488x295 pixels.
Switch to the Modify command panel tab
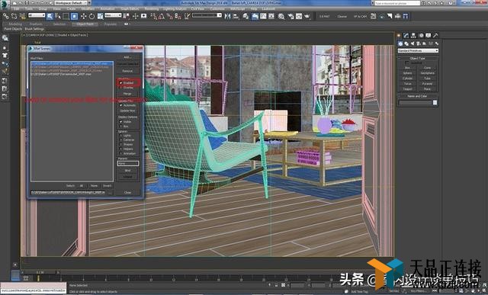pos(406,36)
